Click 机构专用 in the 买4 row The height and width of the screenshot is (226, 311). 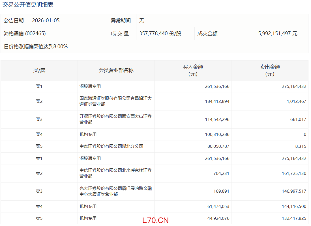(x=88, y=134)
